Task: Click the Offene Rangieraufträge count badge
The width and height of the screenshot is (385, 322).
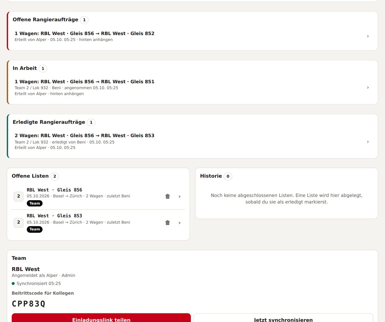Action: click(x=84, y=20)
